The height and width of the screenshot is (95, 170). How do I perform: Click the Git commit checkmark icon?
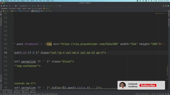point(49,6)
